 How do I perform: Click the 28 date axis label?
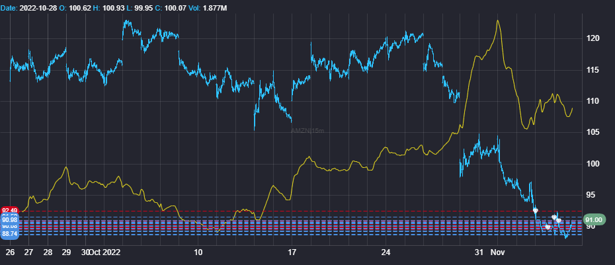48,252
